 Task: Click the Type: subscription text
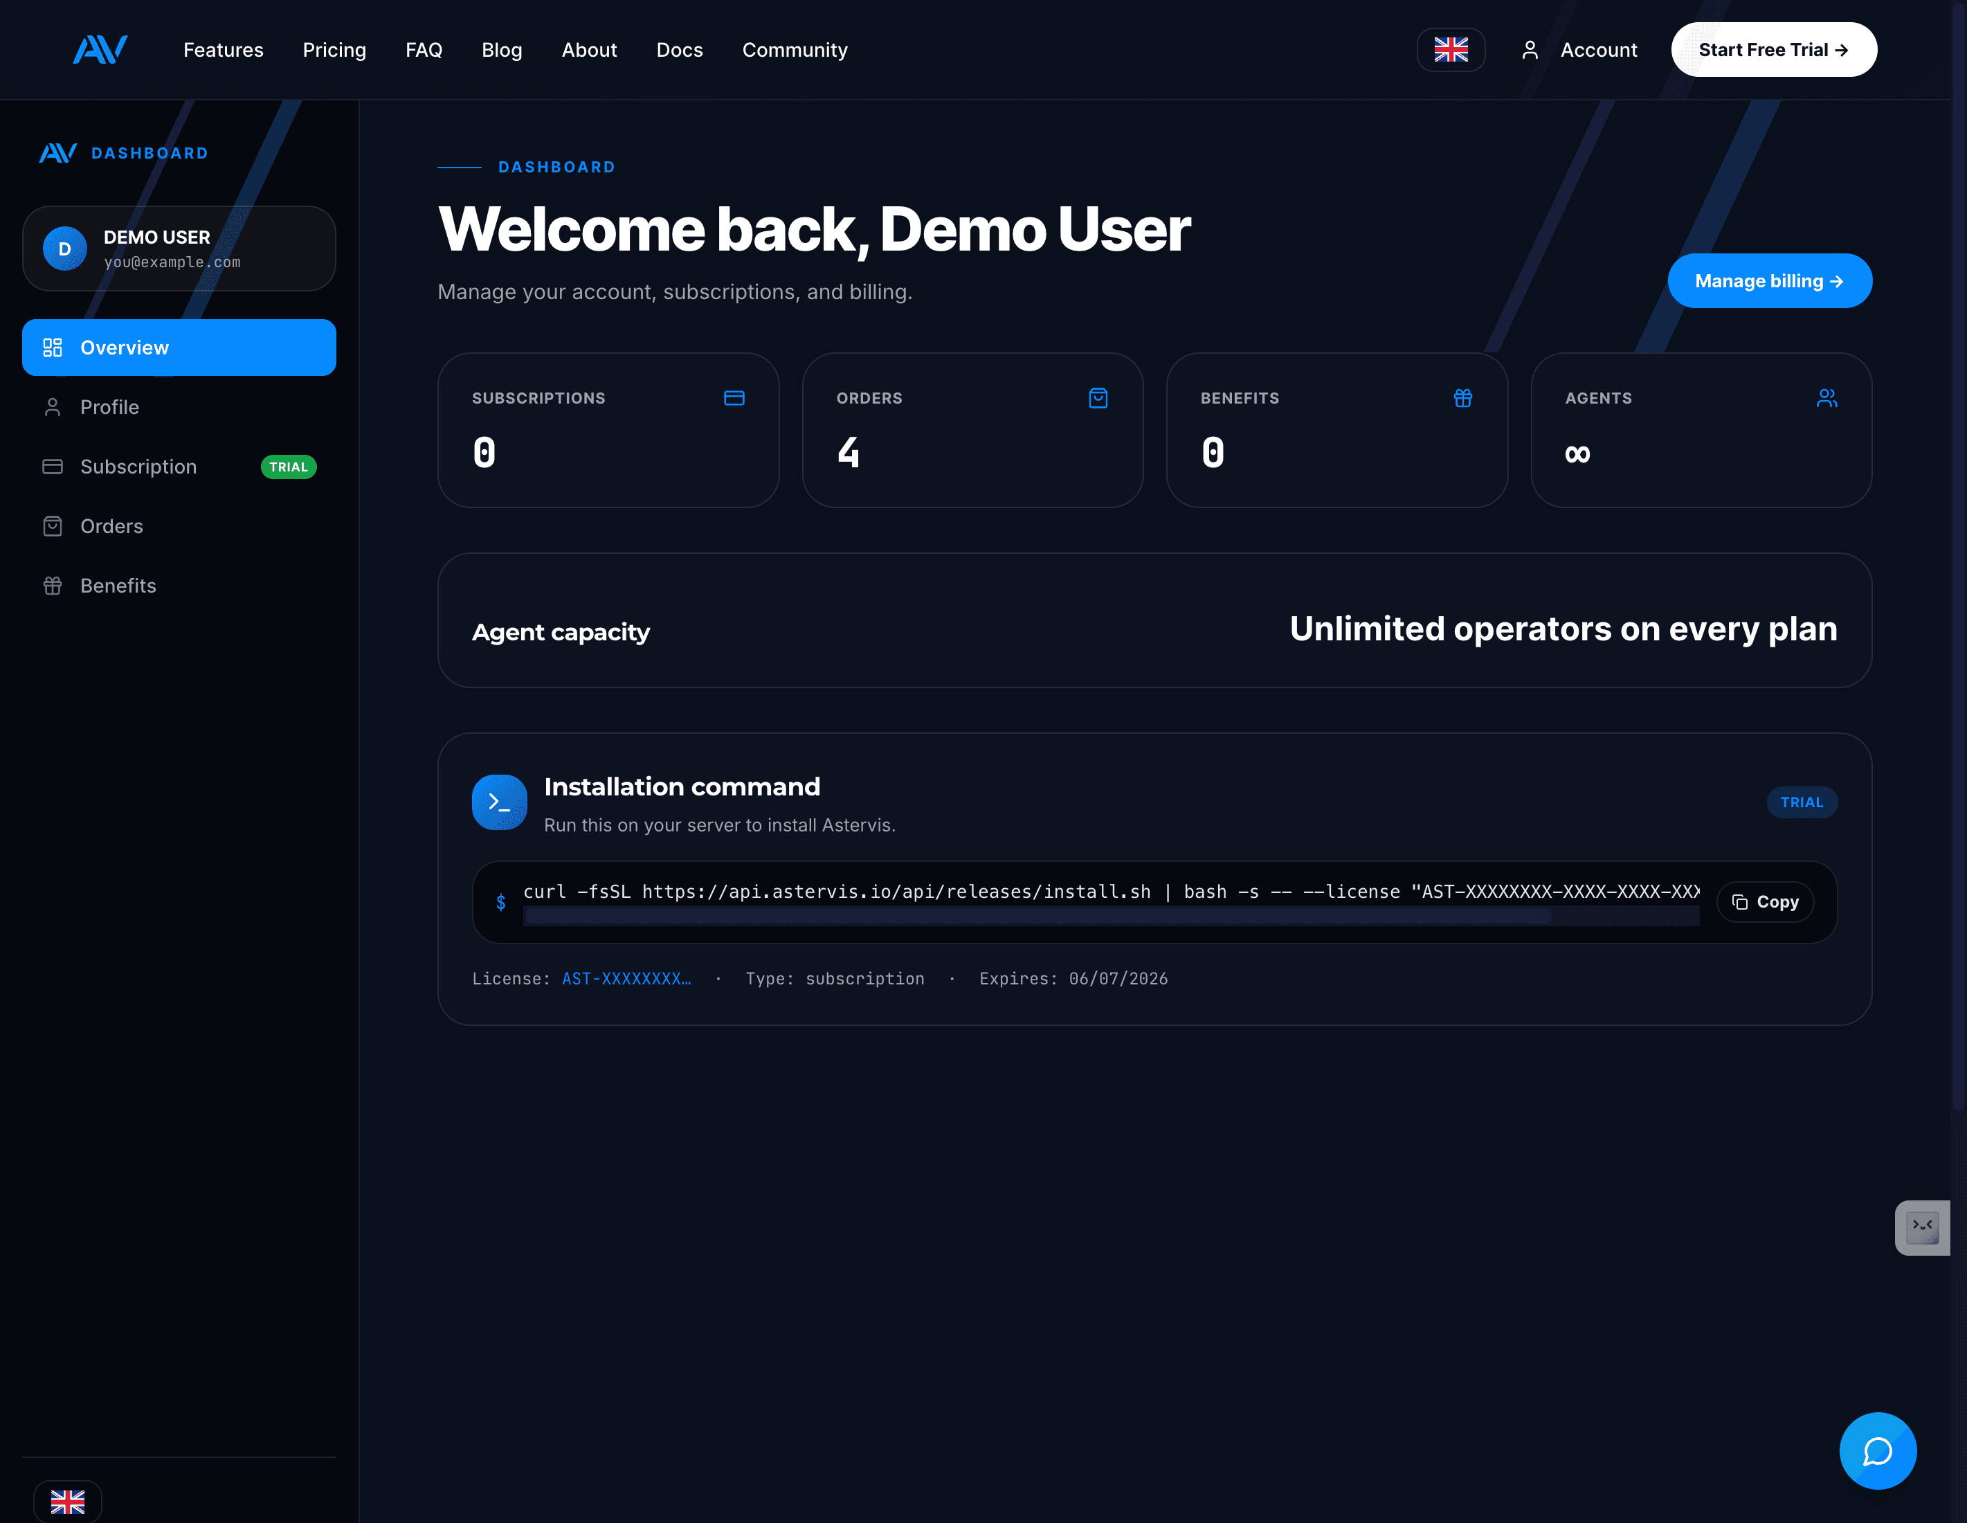pos(834,978)
